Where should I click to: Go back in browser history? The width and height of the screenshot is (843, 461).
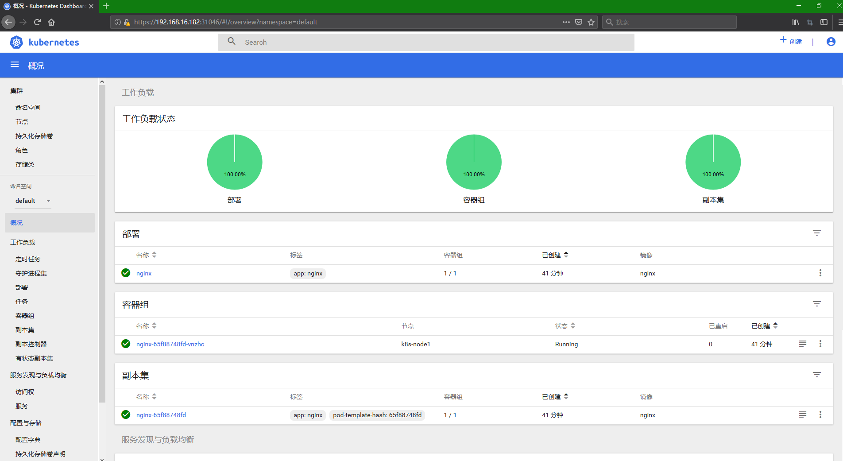tap(8, 22)
